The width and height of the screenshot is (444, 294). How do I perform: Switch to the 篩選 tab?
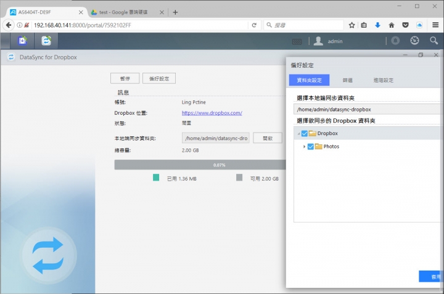coord(347,80)
